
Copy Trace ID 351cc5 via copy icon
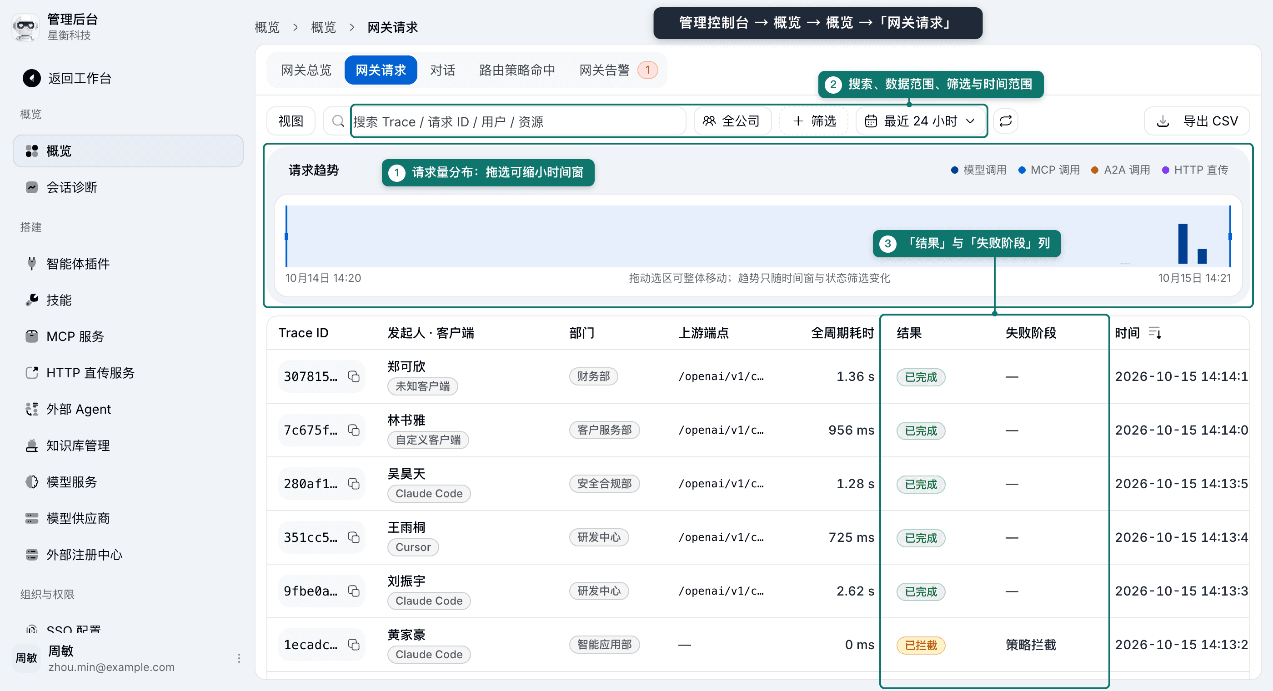tap(353, 537)
